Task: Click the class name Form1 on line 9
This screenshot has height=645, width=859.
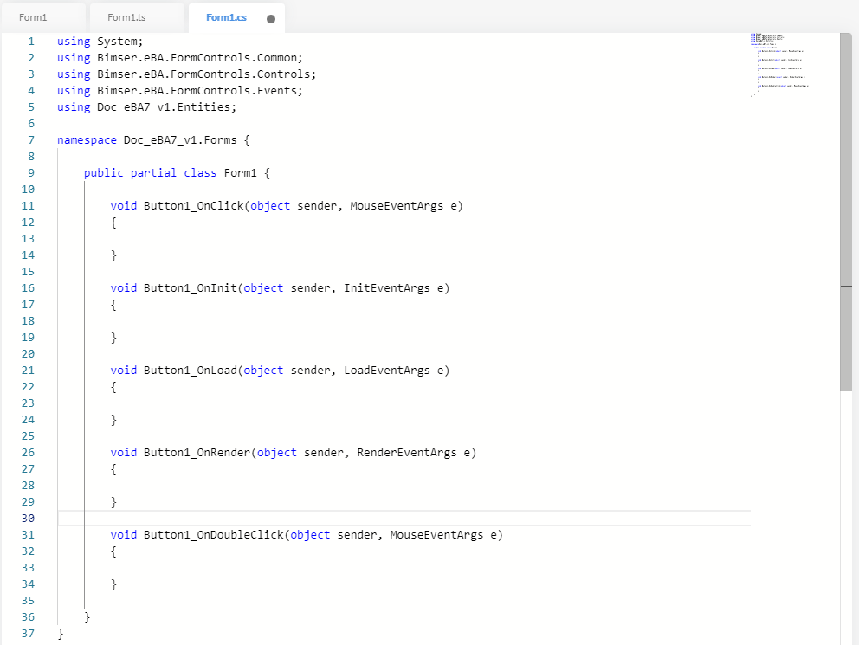Action: click(x=240, y=173)
